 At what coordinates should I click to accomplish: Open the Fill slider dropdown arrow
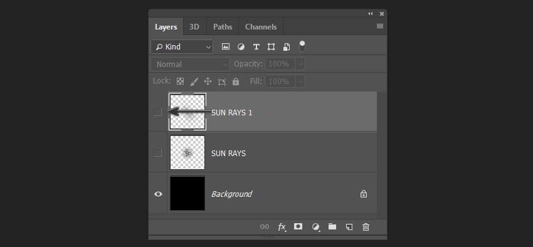(300, 81)
